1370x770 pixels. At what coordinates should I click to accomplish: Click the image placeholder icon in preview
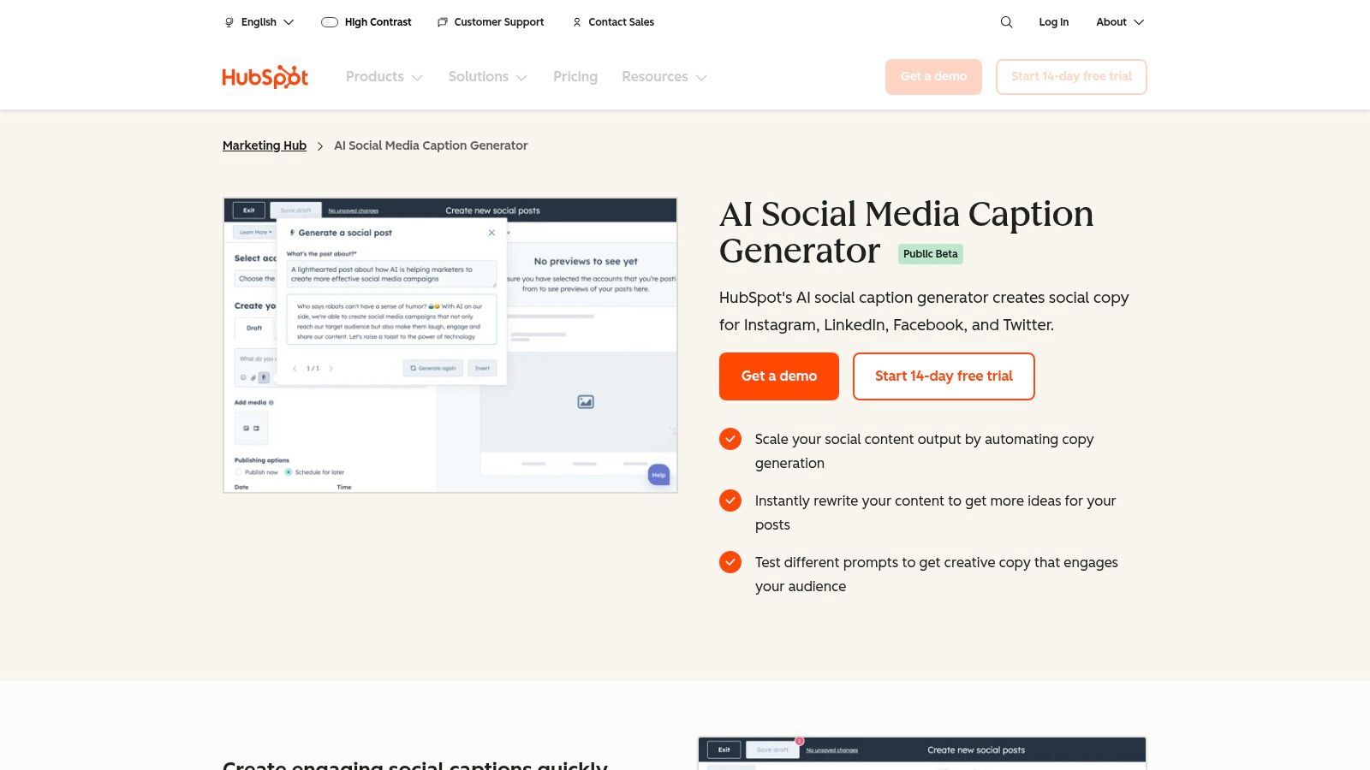(x=586, y=401)
